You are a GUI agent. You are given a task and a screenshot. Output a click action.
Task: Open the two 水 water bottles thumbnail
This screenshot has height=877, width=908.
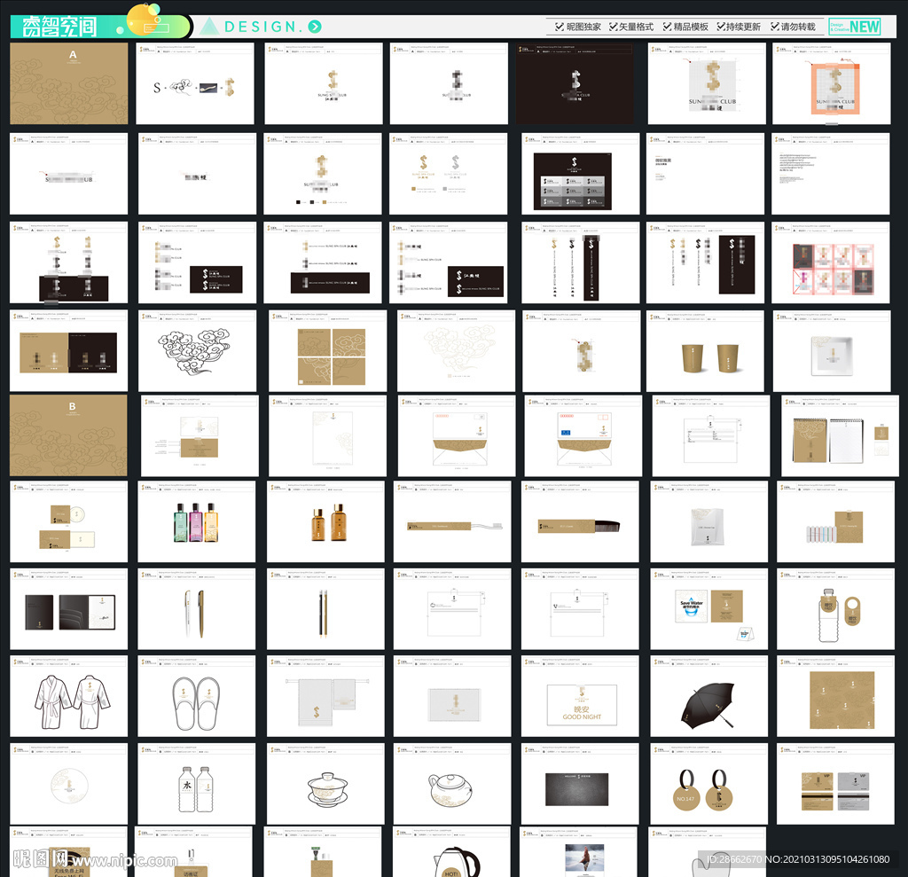pos(196,784)
